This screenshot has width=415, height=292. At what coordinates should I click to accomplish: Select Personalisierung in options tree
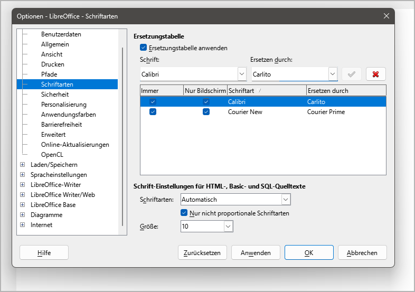tap(64, 105)
